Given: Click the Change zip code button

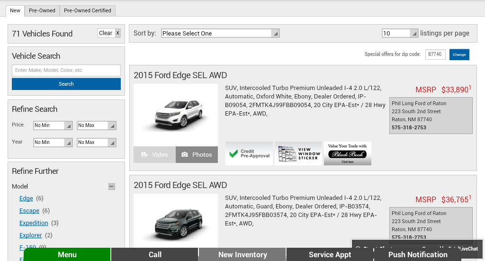Looking at the screenshot, I should pos(459,54).
